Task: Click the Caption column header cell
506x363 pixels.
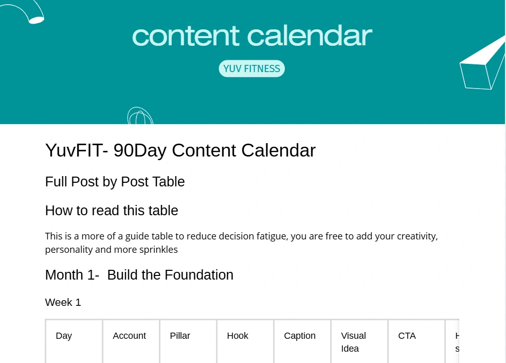Action: pos(302,341)
